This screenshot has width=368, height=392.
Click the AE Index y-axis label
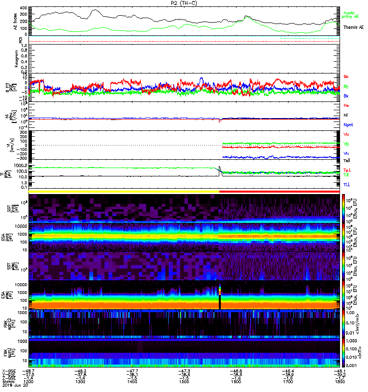16,21
